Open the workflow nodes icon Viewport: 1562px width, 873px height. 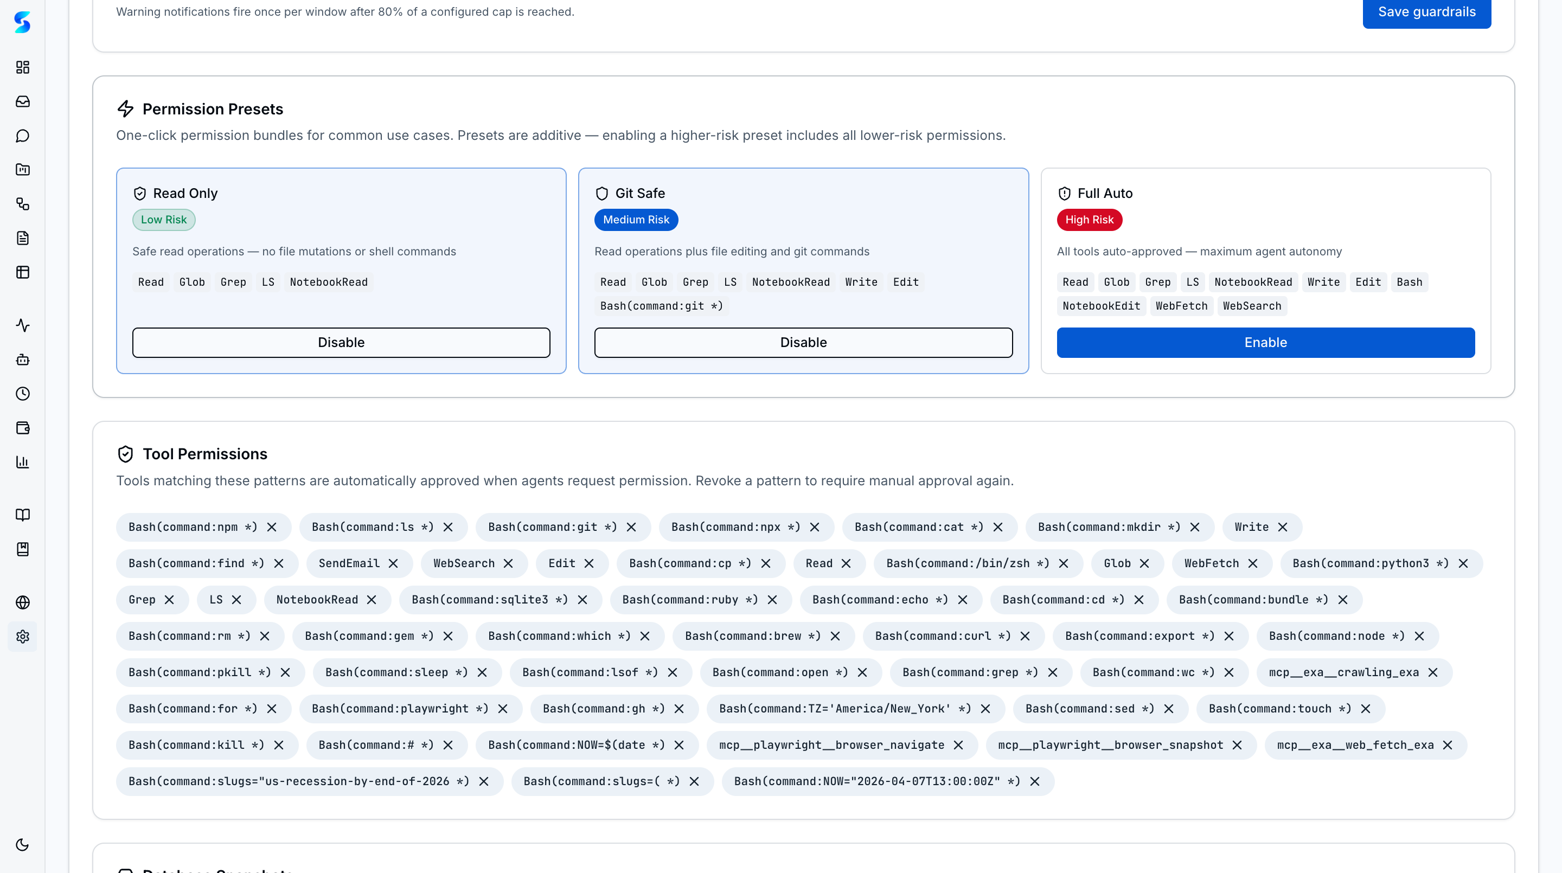[22, 204]
